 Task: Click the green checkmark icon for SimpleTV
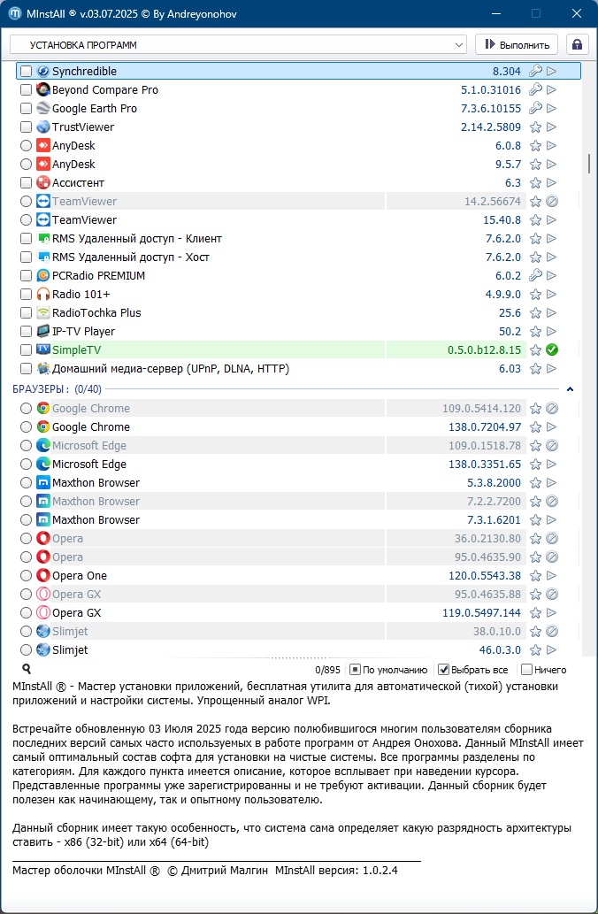point(552,349)
